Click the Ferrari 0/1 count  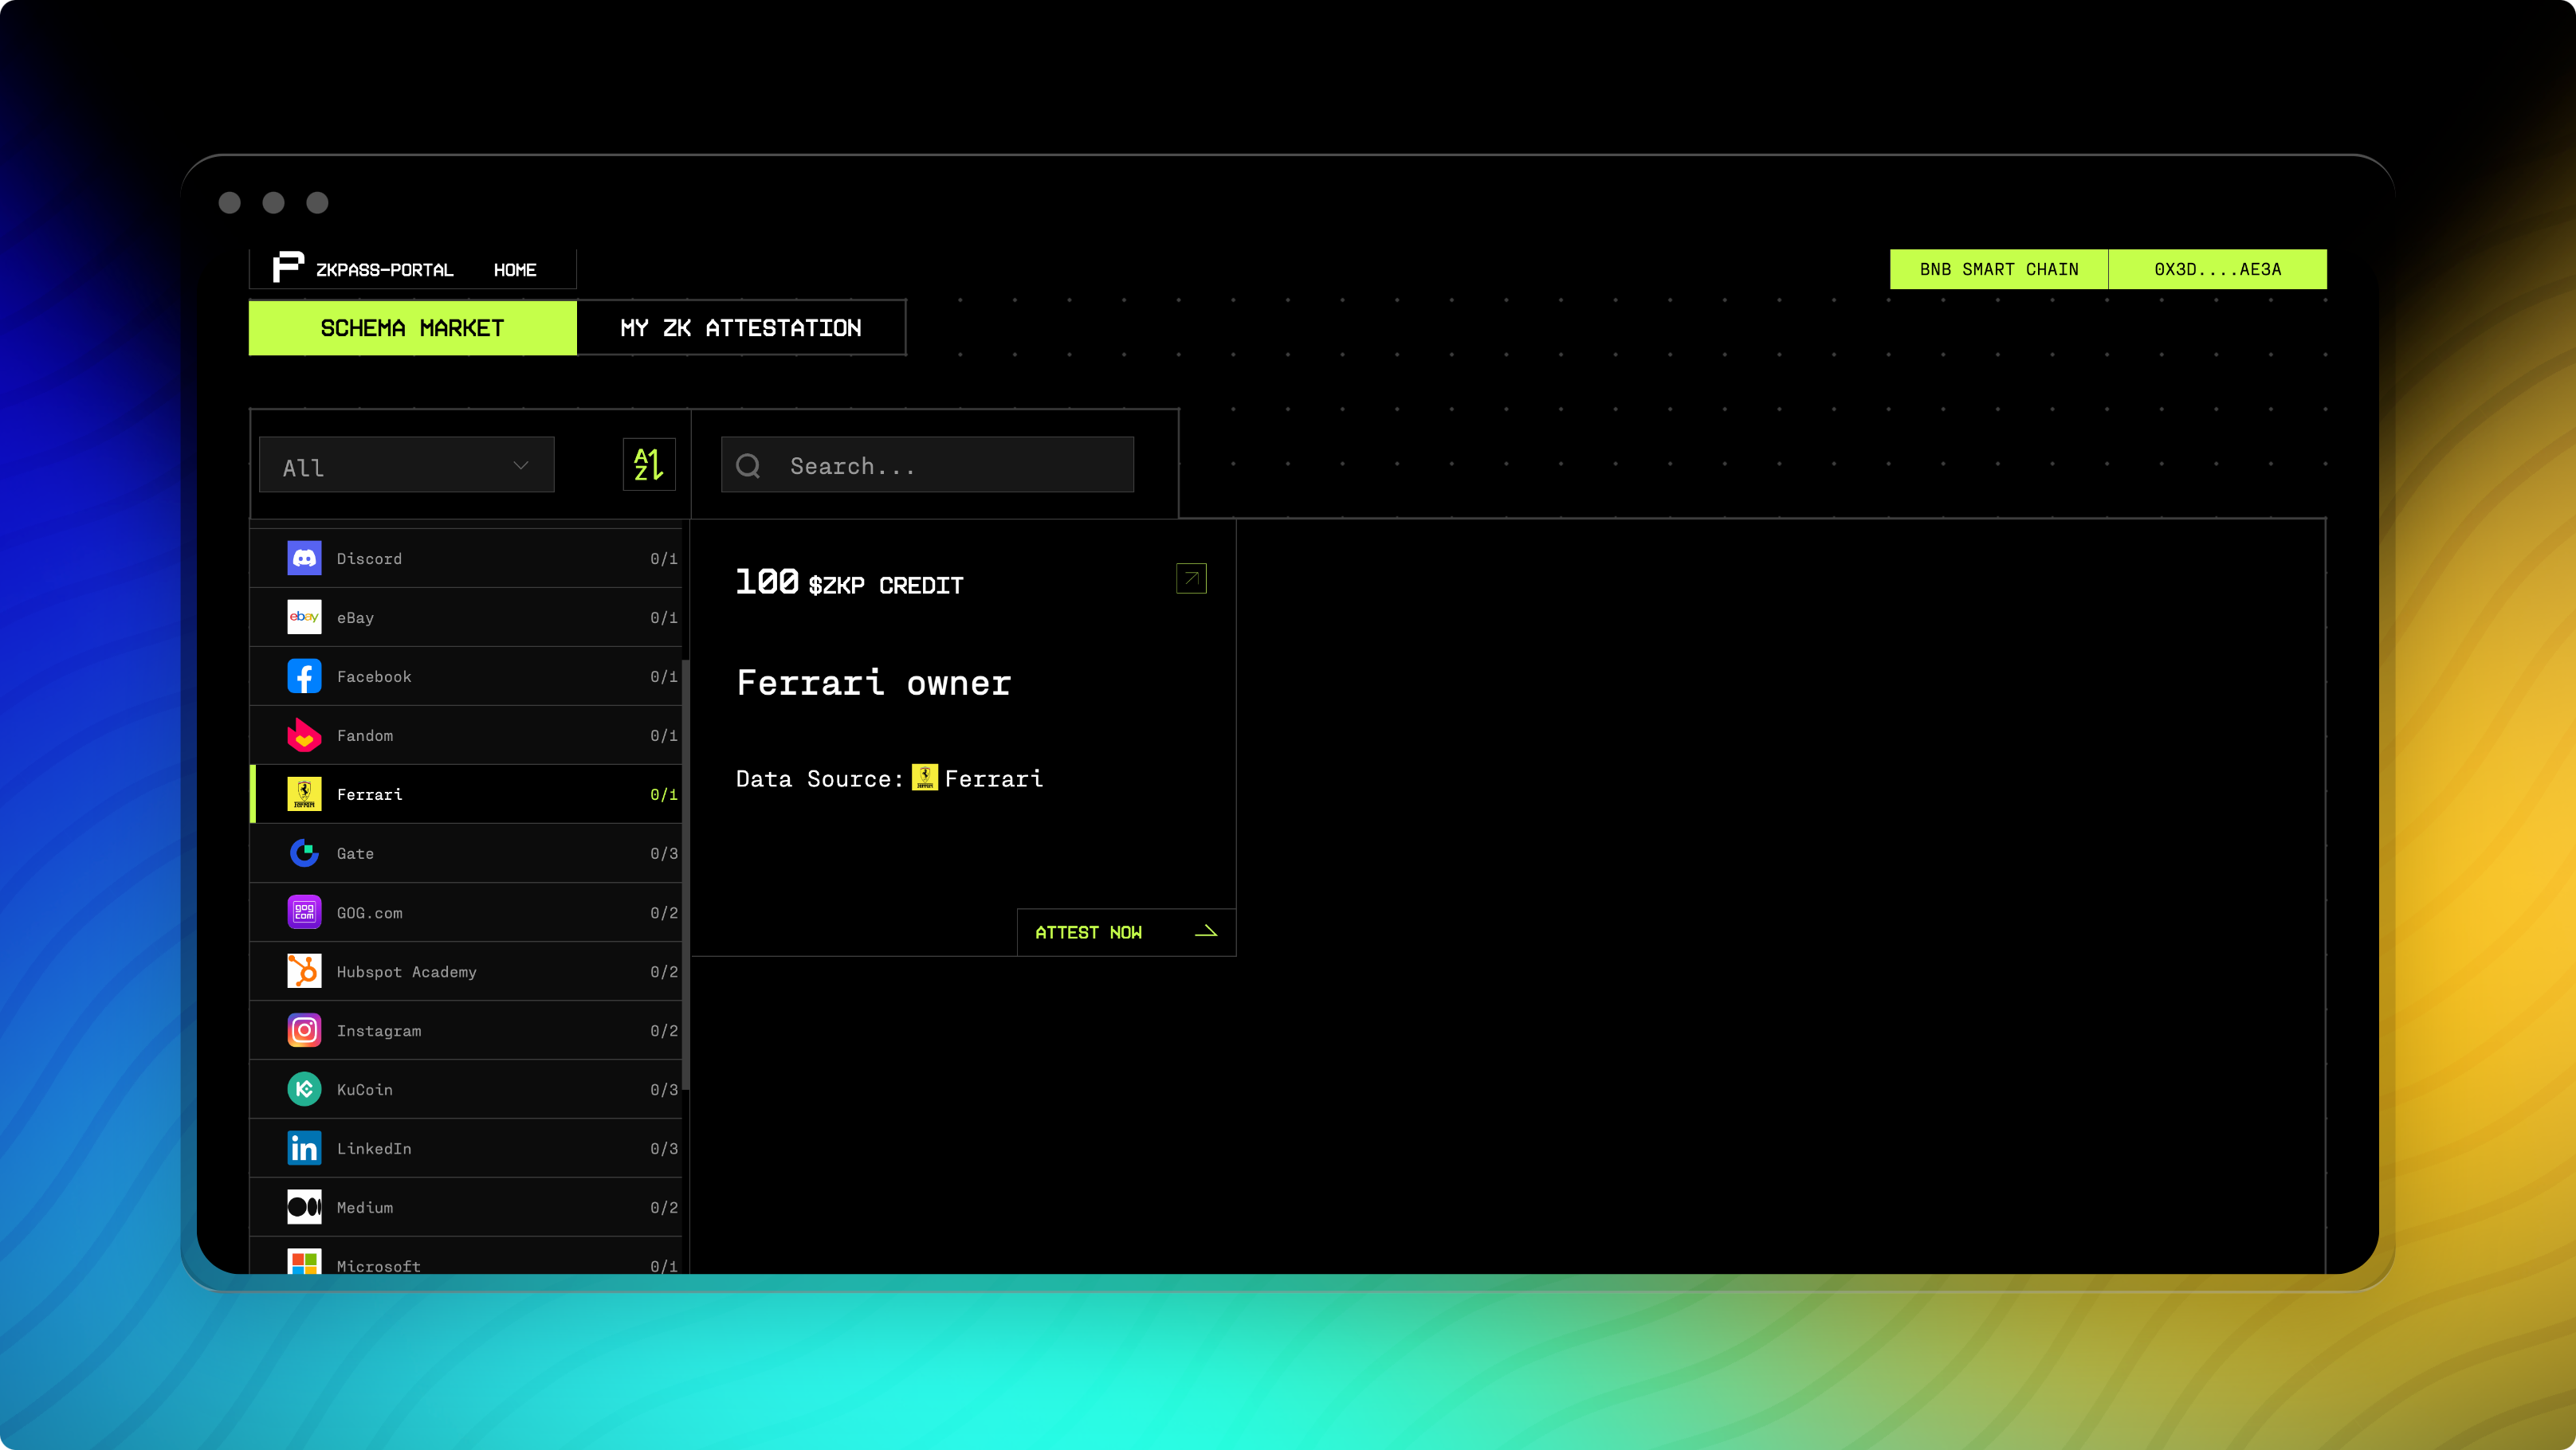pyautogui.click(x=664, y=794)
